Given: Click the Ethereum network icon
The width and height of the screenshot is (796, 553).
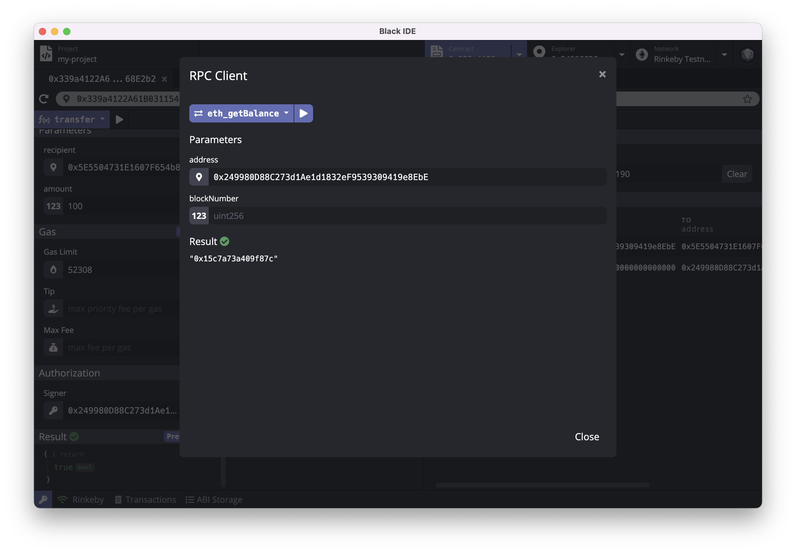Looking at the screenshot, I should [642, 54].
